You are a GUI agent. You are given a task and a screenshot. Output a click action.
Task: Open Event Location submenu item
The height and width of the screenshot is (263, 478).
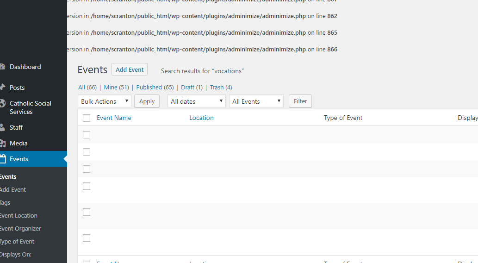tap(19, 215)
